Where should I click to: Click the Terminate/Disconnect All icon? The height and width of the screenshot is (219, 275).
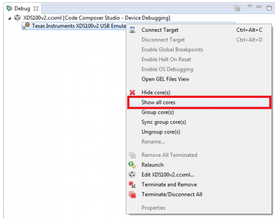[132, 195]
